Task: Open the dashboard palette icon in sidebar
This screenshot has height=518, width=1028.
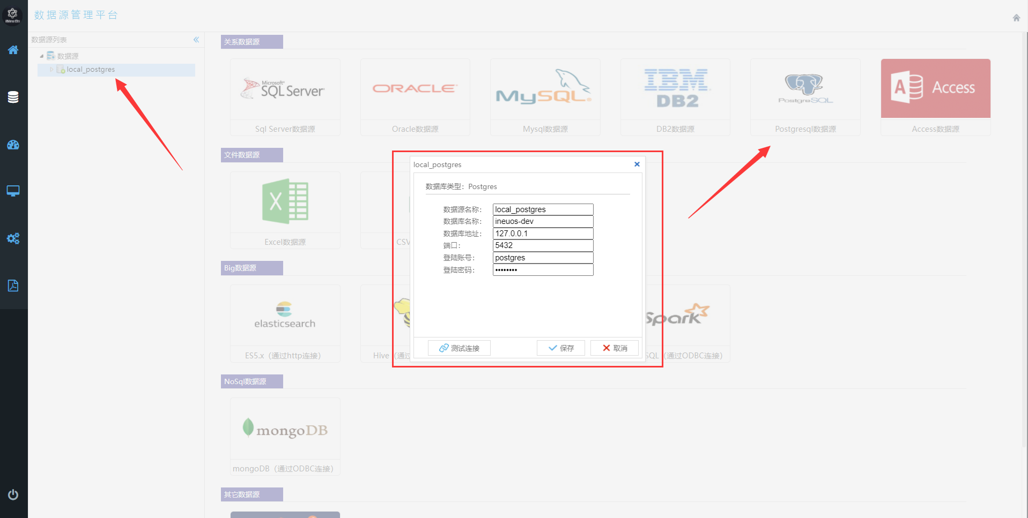Action: pos(13,145)
